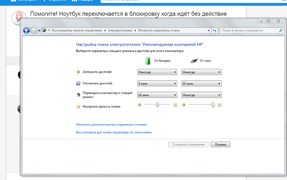Select the 'Все элементы панели управления' breadcrumb

pyautogui.click(x=77, y=30)
